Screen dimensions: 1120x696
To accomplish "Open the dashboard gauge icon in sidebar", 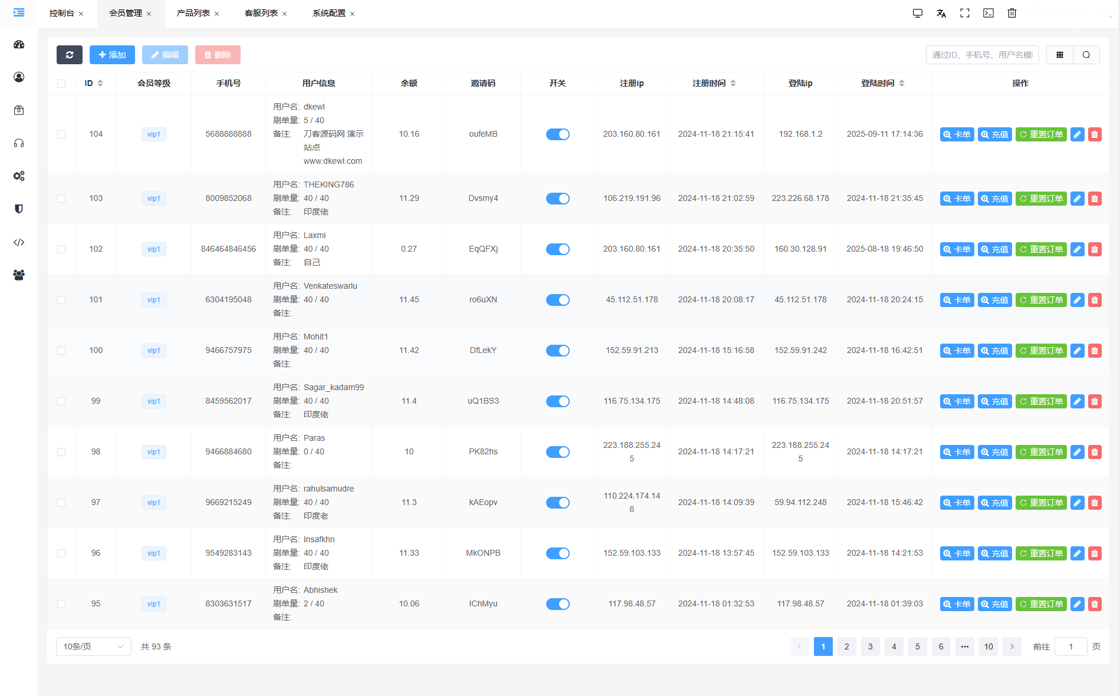I will [19, 45].
